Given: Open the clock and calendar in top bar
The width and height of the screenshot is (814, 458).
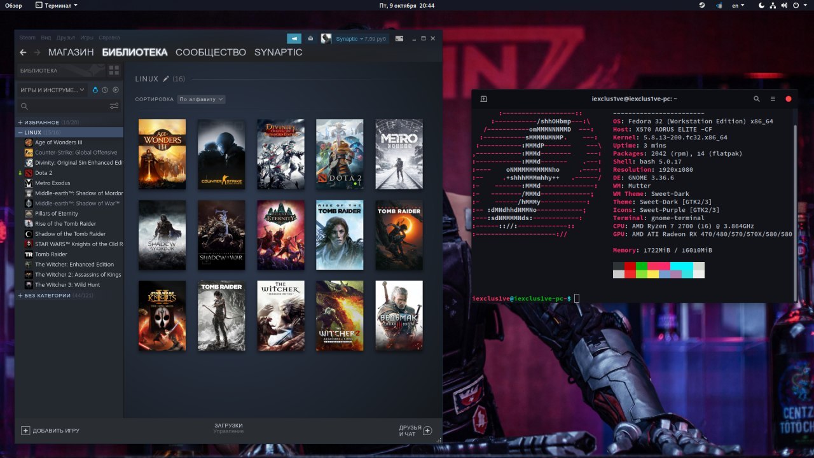Looking at the screenshot, I should click(x=406, y=5).
